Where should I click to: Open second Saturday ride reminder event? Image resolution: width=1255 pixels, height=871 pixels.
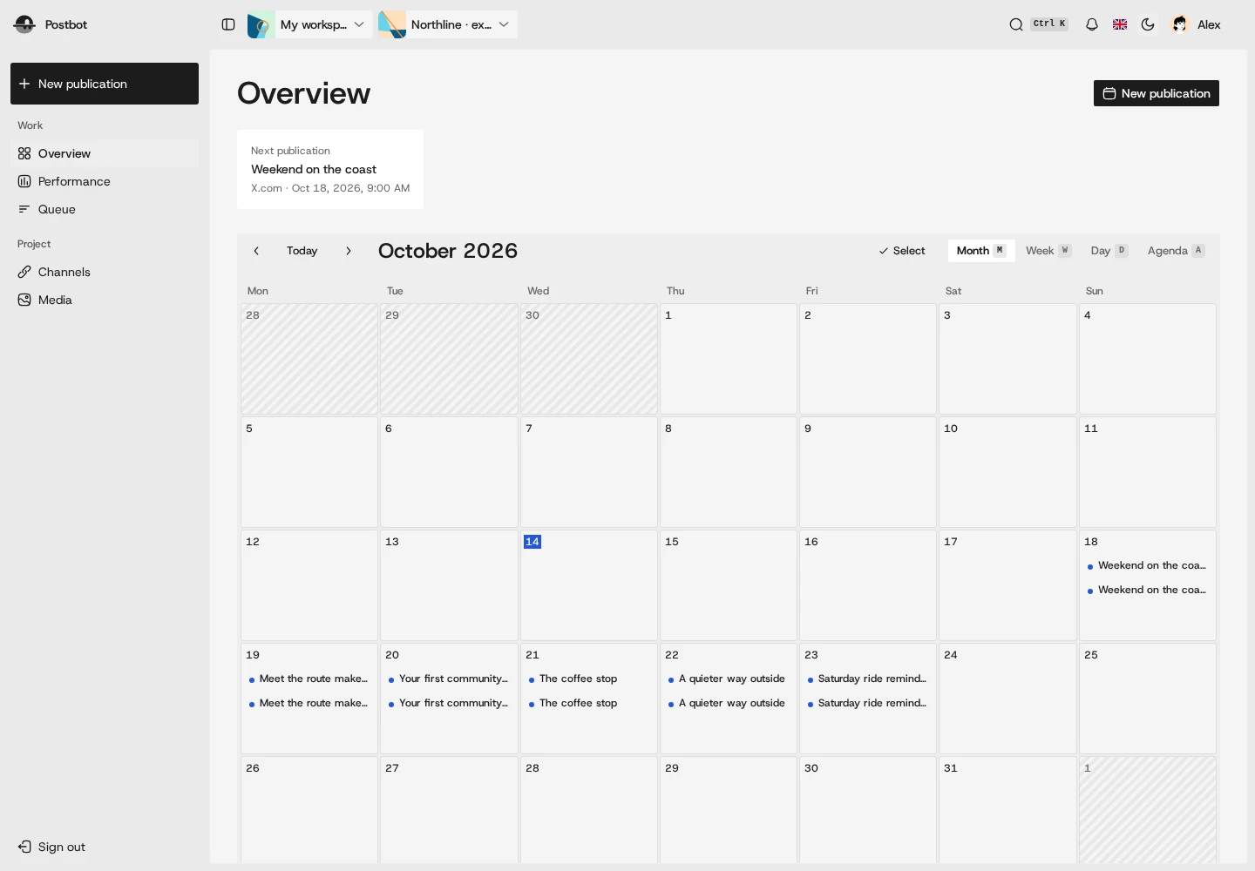pyautogui.click(x=868, y=703)
